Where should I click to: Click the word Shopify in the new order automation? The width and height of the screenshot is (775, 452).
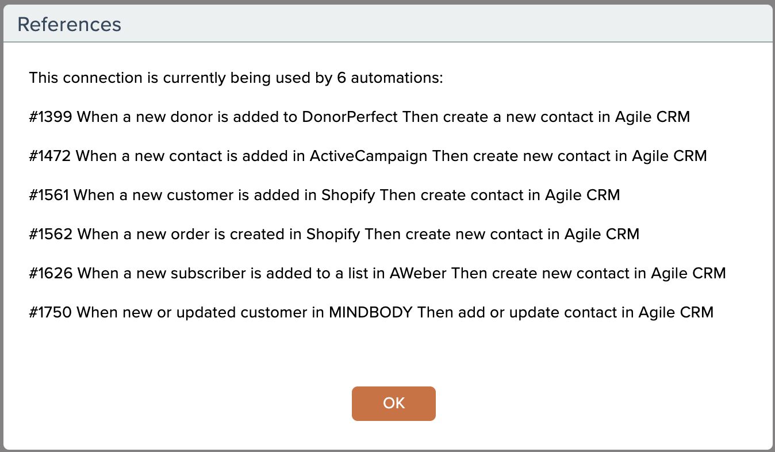point(333,234)
